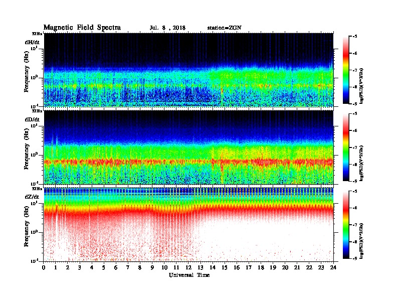Select the dH/dt panel label
This screenshot has width=397, height=307.
tap(32, 42)
